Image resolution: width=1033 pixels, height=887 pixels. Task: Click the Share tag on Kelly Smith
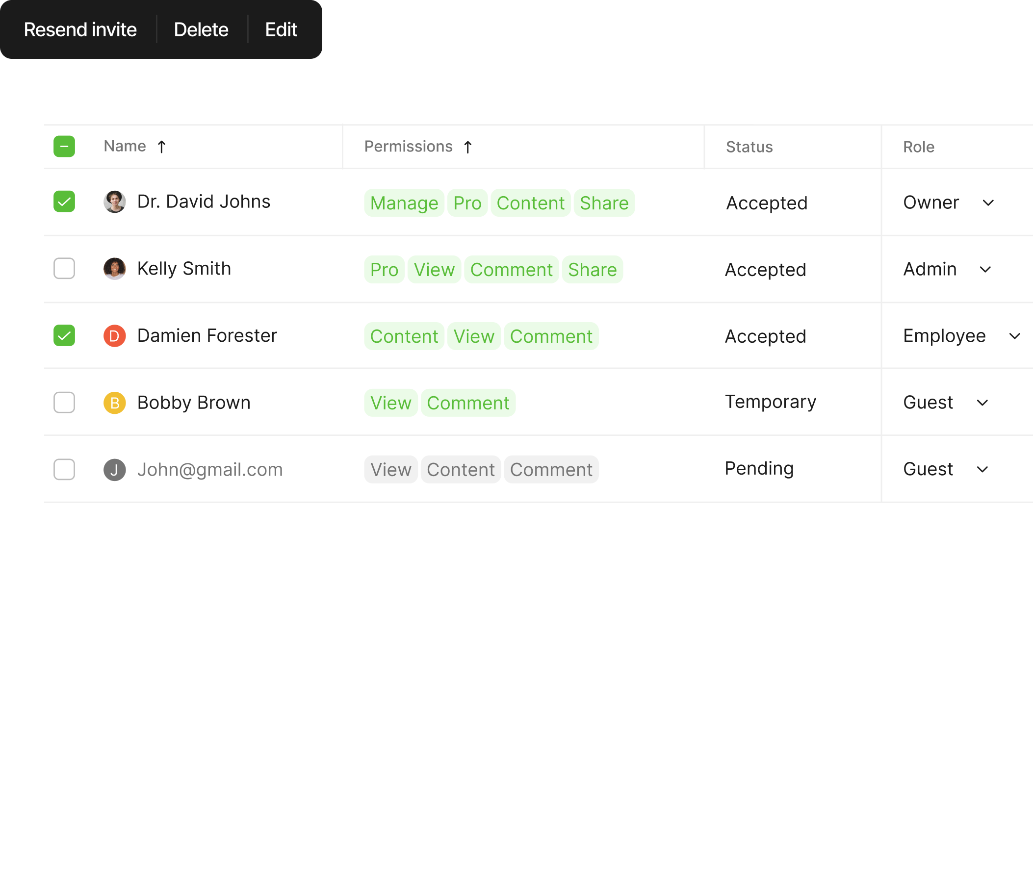click(592, 270)
